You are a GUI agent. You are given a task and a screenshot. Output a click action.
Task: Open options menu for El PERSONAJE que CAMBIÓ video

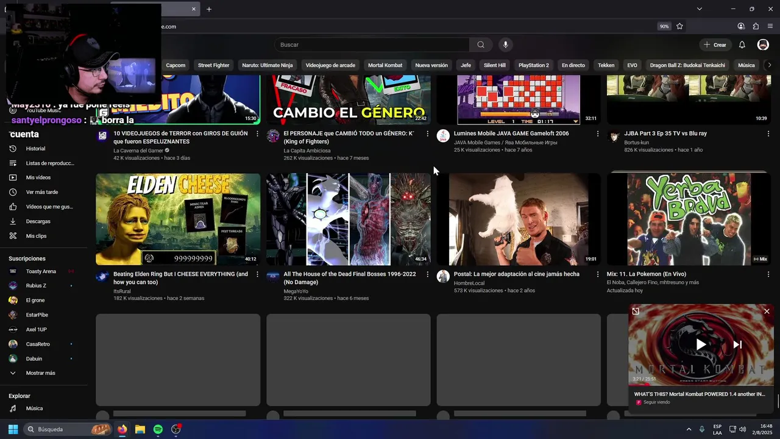[427, 134]
